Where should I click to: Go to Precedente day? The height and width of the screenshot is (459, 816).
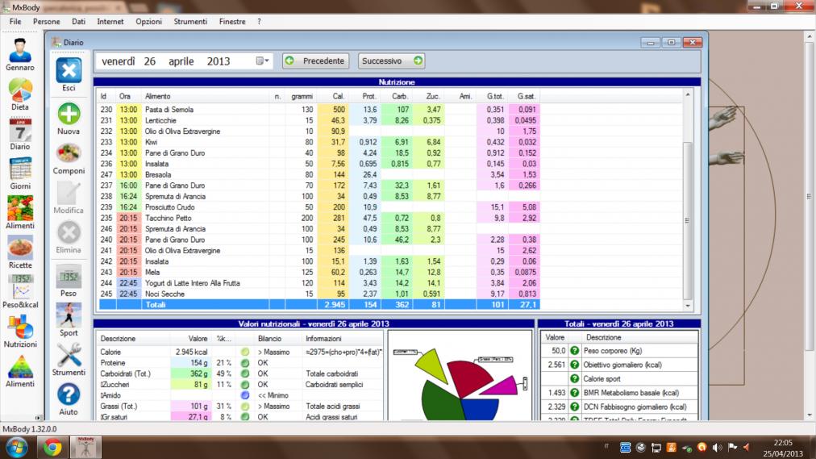[315, 61]
